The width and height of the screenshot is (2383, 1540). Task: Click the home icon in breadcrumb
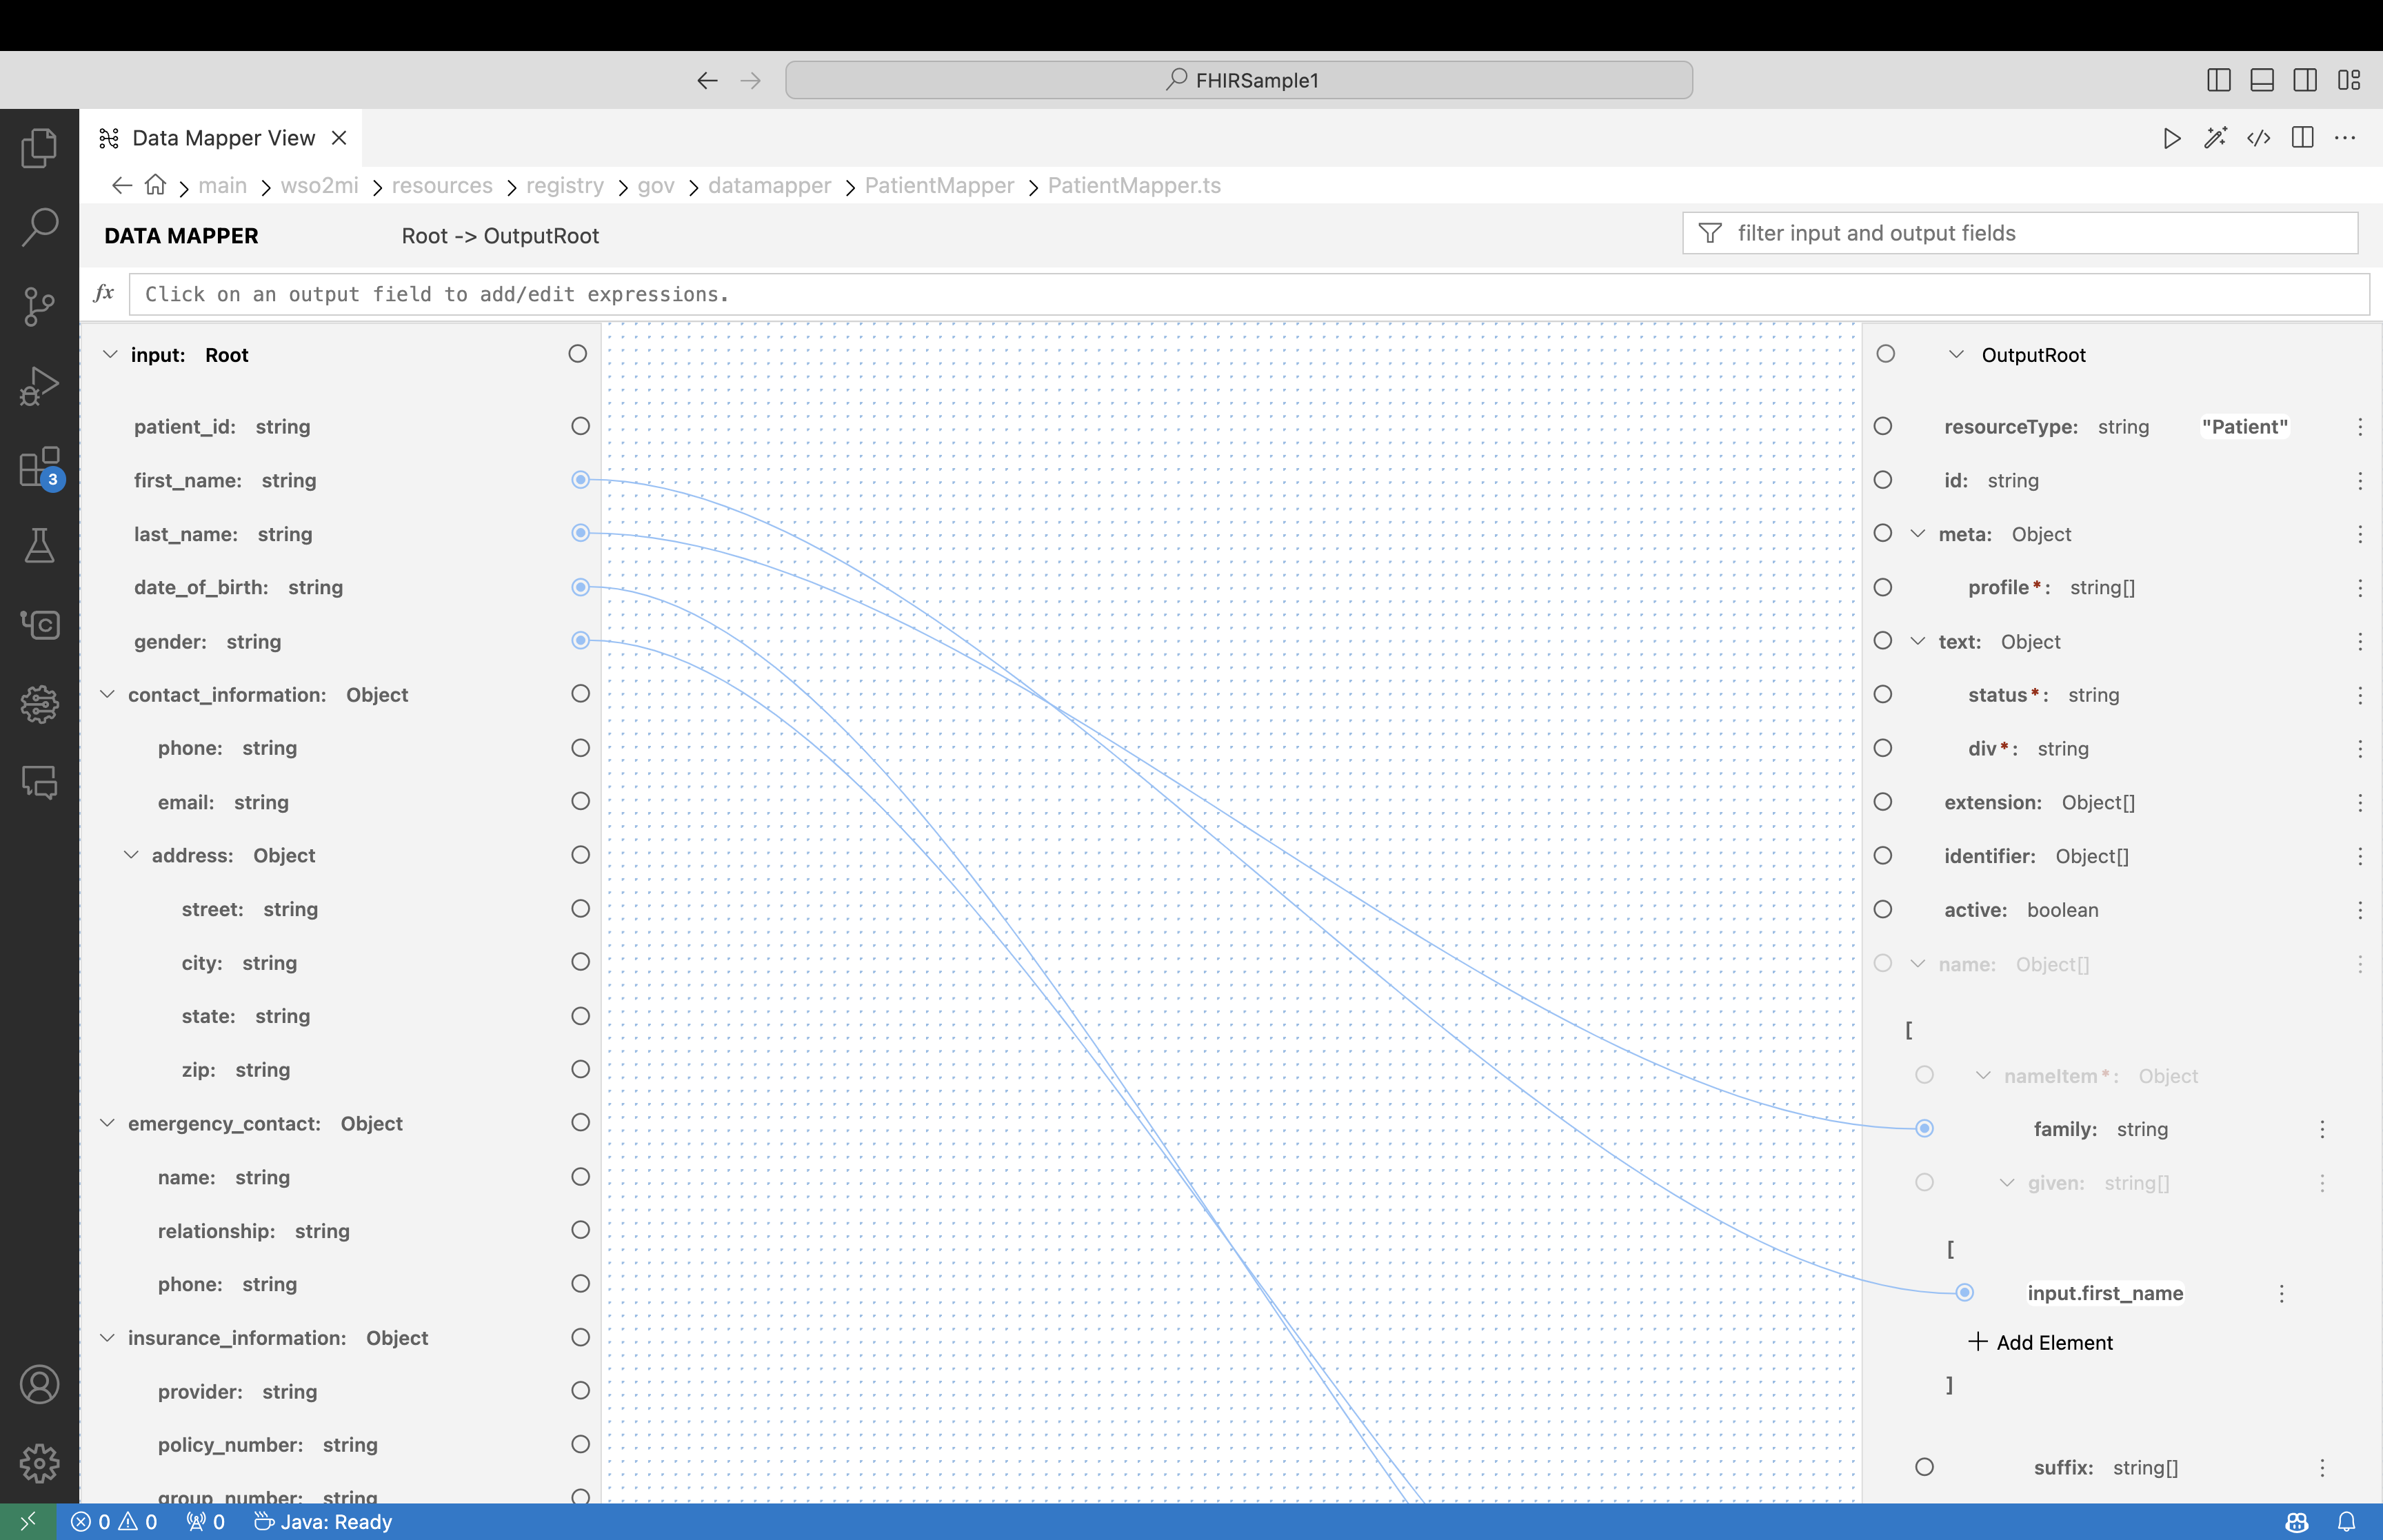155,185
